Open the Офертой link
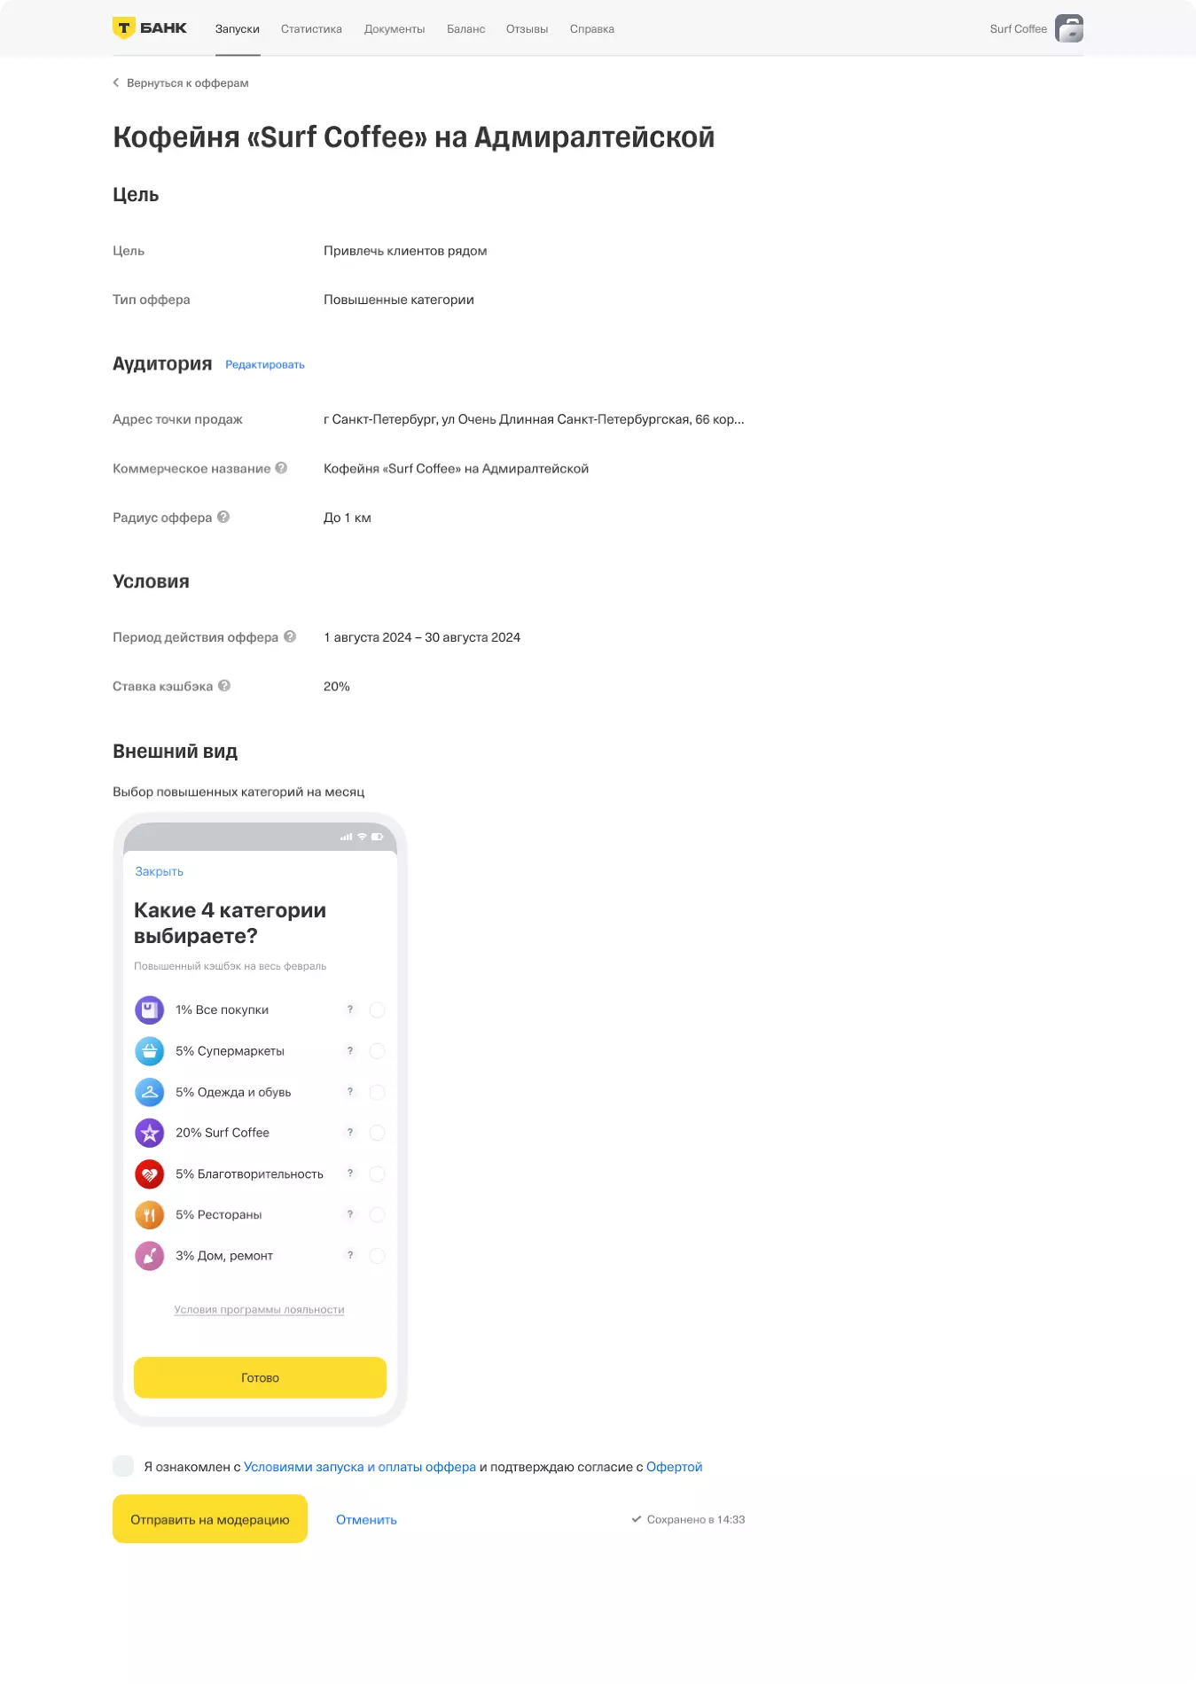Image resolution: width=1196 pixels, height=1684 pixels. [x=674, y=1467]
